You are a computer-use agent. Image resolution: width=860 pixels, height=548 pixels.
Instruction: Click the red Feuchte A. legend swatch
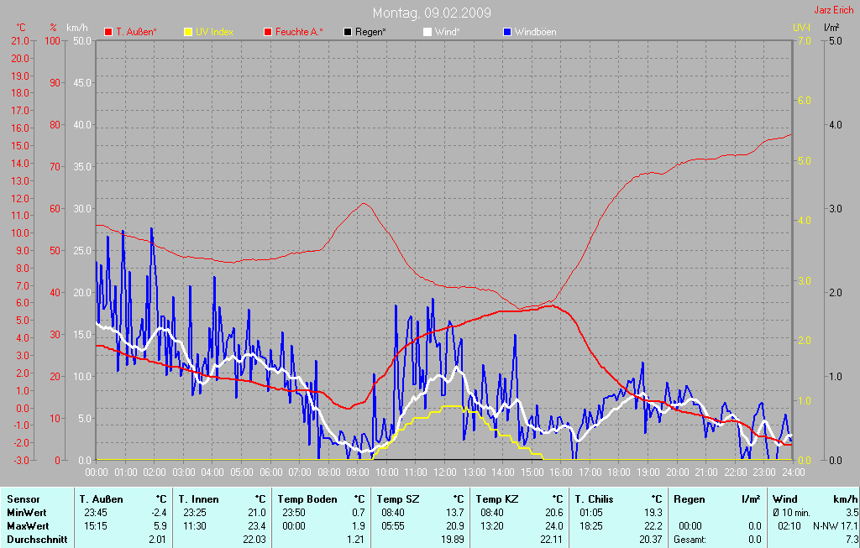[268, 32]
